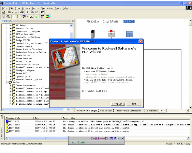Click the Online network browse icon
This screenshot has height=153, width=192.
[x=24, y=17]
